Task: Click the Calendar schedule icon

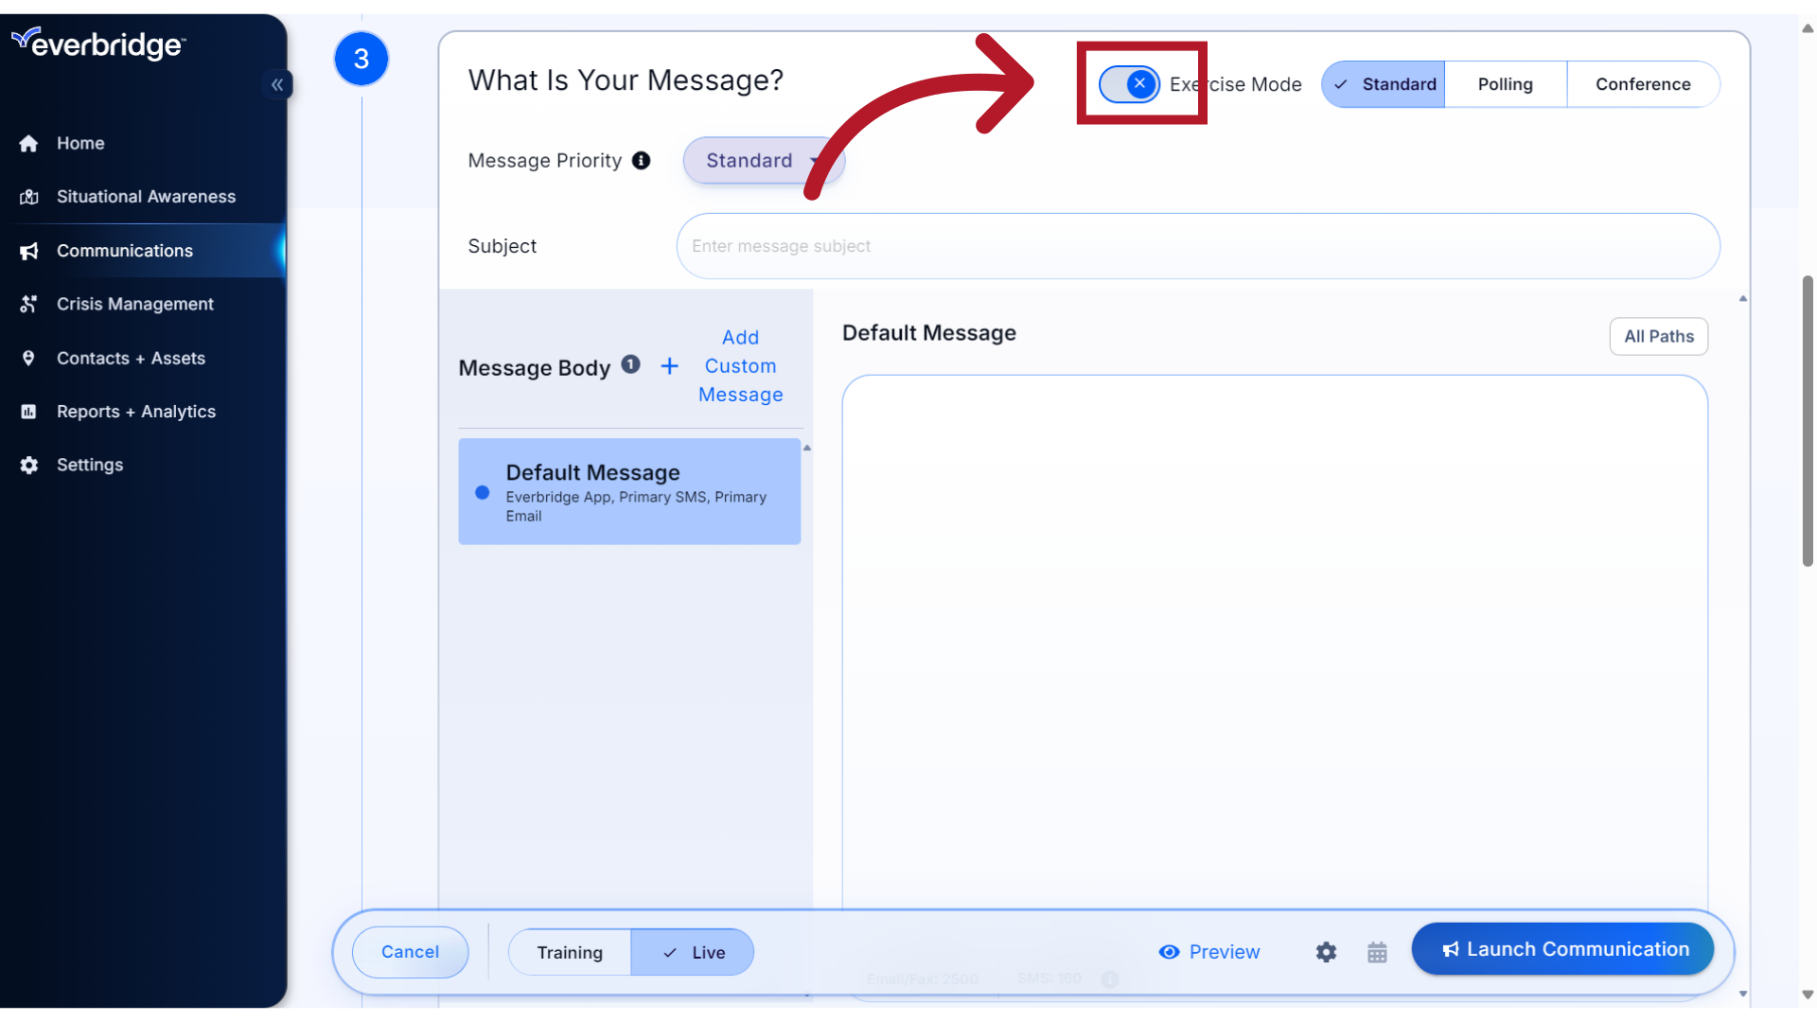Action: tap(1378, 950)
